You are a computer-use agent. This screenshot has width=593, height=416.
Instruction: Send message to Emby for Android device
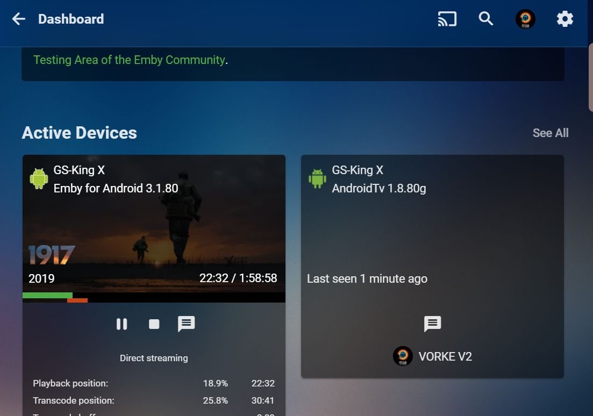[187, 324]
